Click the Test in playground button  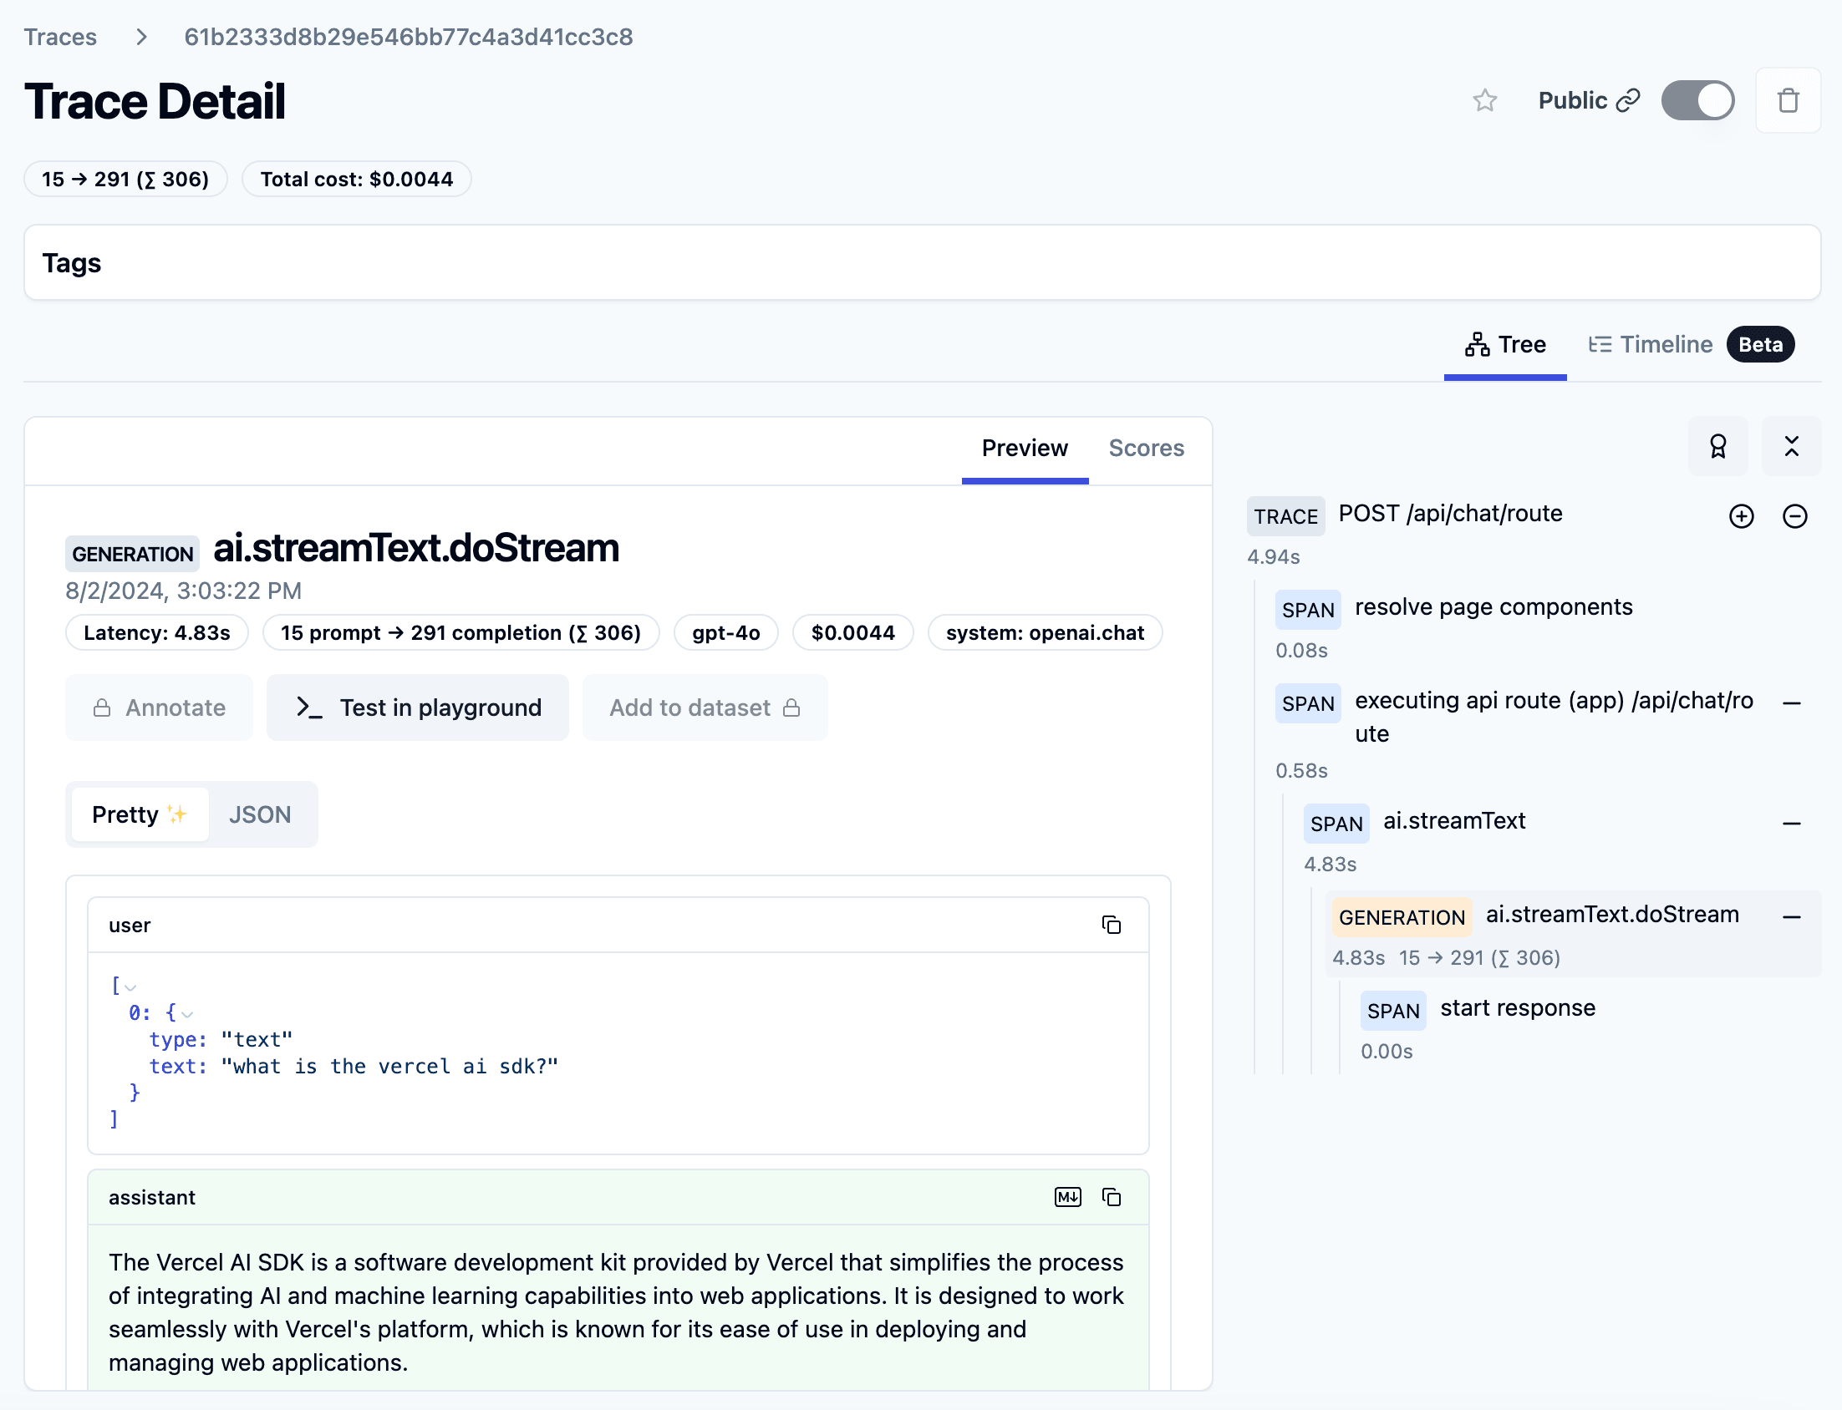417,708
